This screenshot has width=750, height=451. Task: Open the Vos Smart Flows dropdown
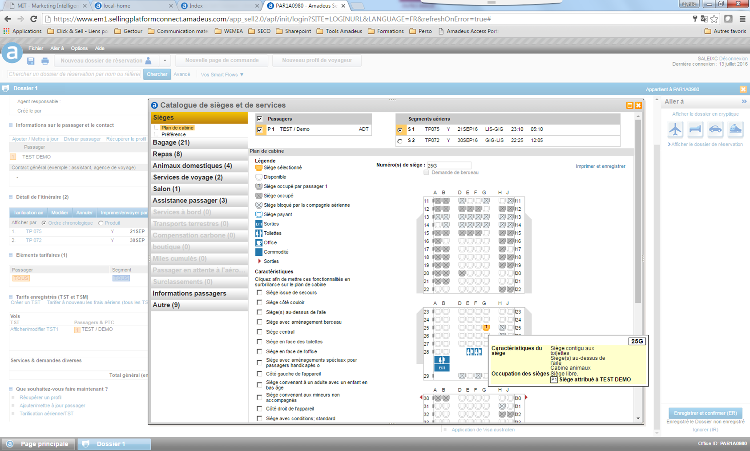point(222,75)
